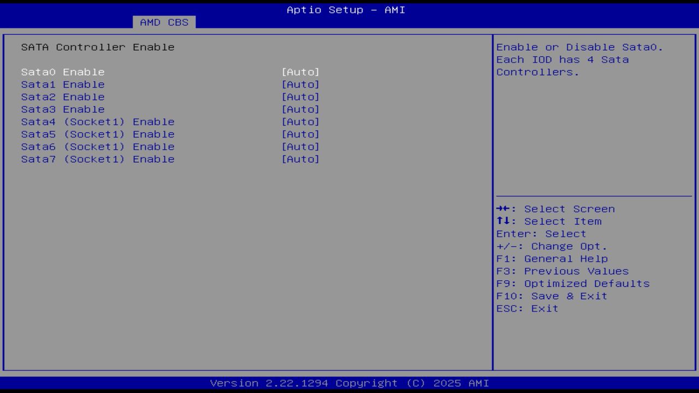Open the Sata5 (Socket1) Enable option

pyautogui.click(x=98, y=134)
